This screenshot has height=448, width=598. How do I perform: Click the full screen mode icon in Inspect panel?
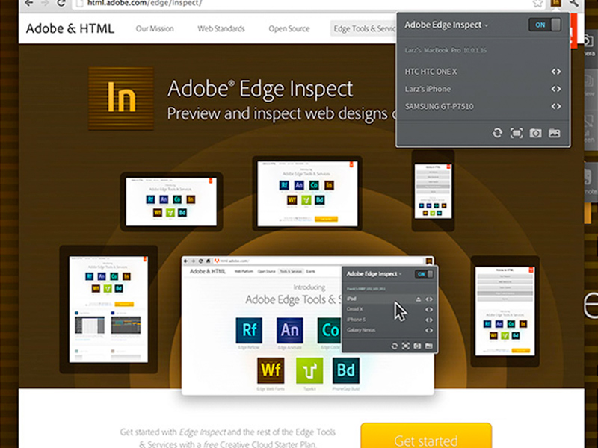pyautogui.click(x=517, y=133)
